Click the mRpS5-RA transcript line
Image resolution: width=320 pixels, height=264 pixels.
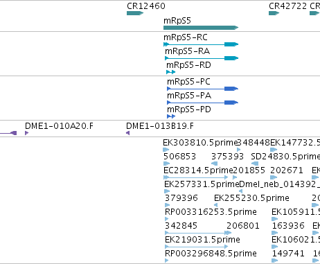(x=202, y=58)
